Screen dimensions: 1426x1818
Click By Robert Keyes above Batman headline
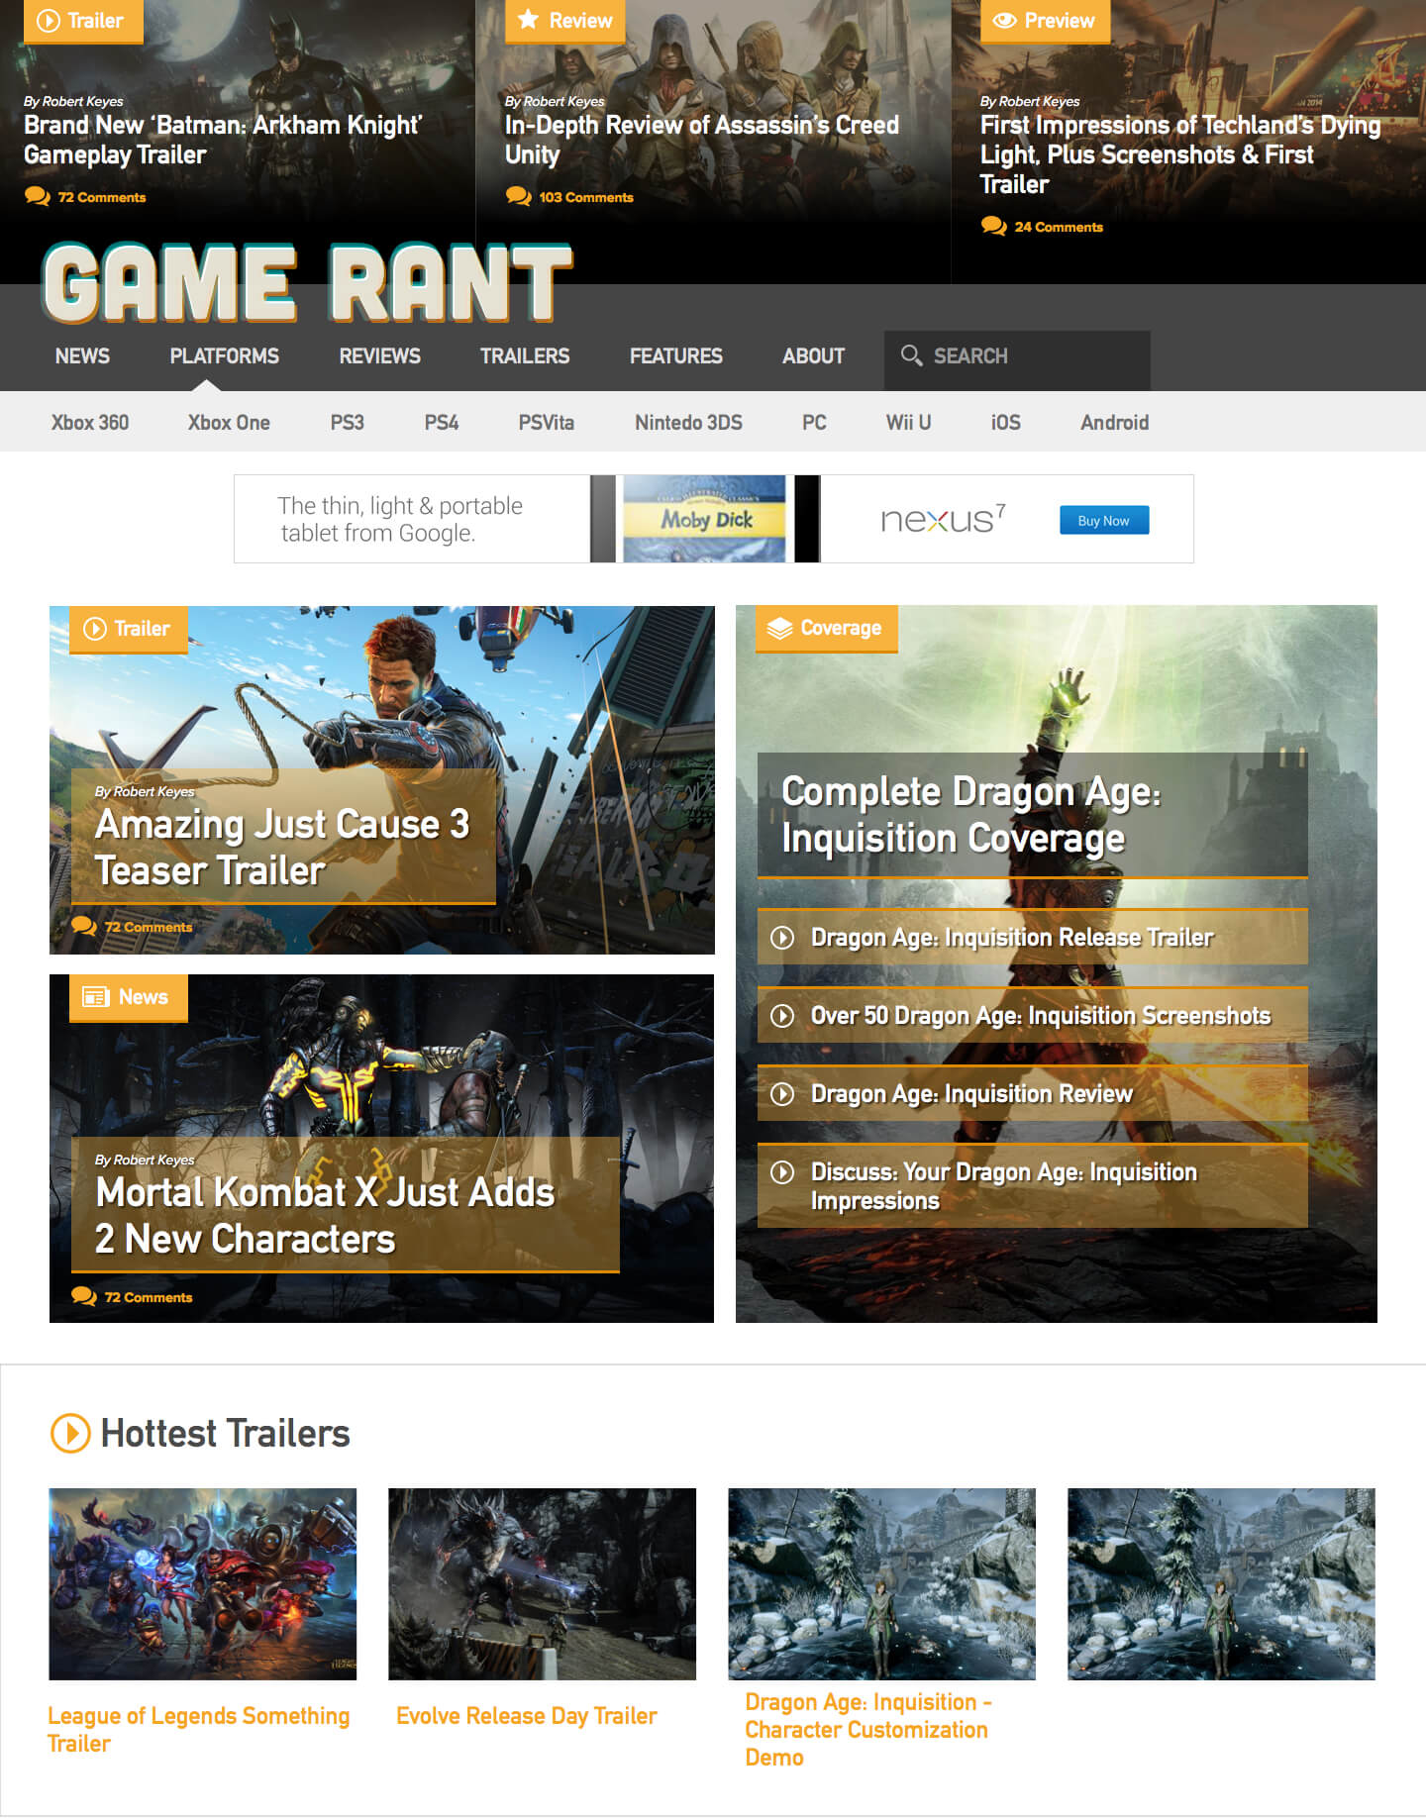[73, 101]
